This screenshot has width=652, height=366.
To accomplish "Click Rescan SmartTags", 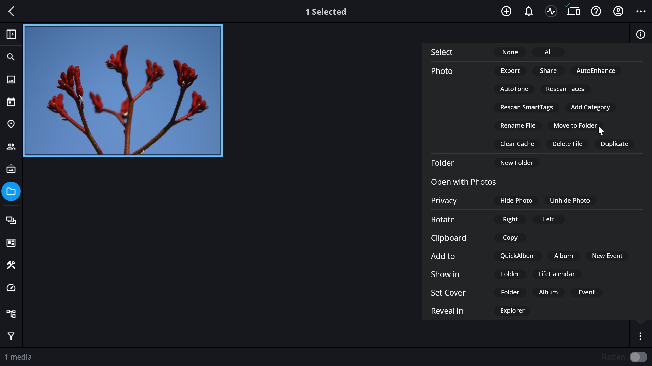I will pyautogui.click(x=526, y=107).
